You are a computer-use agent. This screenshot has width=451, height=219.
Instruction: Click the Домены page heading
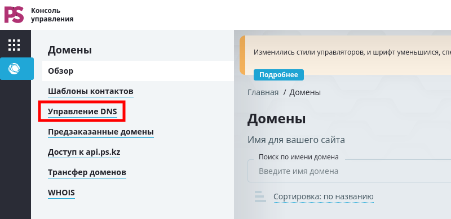[276, 118]
